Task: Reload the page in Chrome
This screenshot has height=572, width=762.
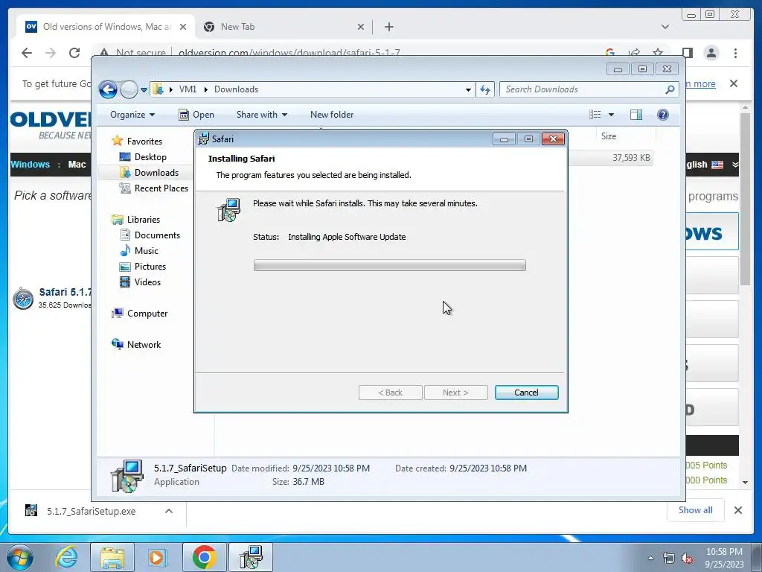Action: tap(74, 53)
